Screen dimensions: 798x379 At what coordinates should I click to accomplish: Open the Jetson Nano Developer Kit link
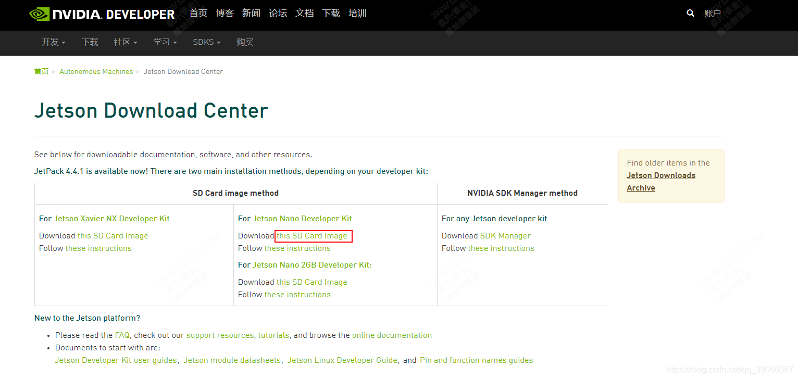click(302, 219)
